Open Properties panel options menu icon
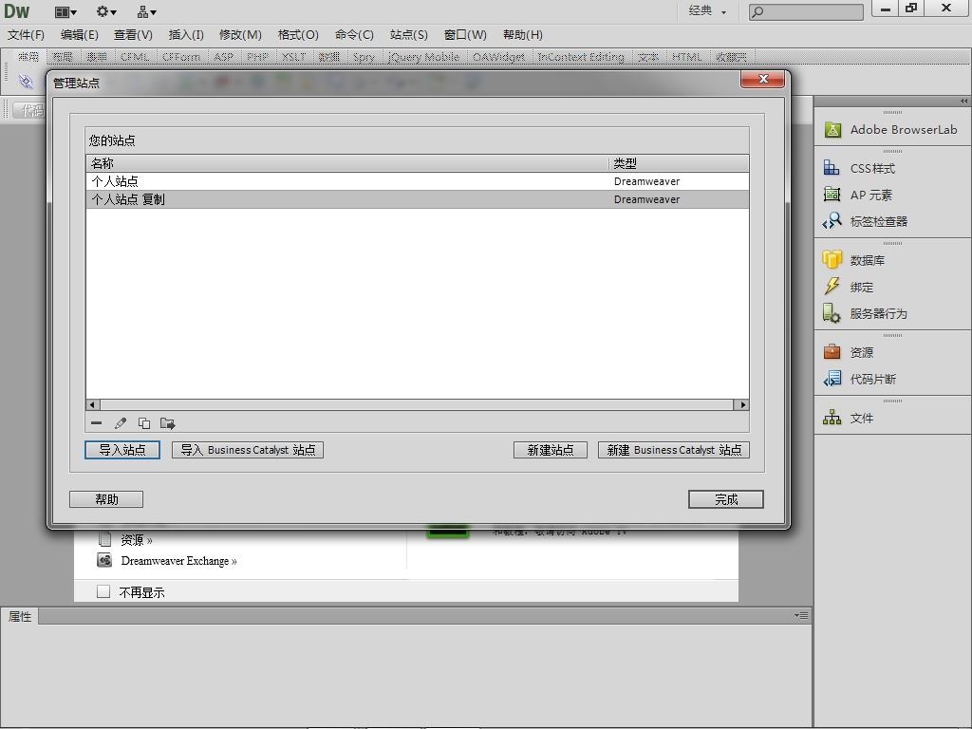This screenshot has width=972, height=729. tap(801, 615)
